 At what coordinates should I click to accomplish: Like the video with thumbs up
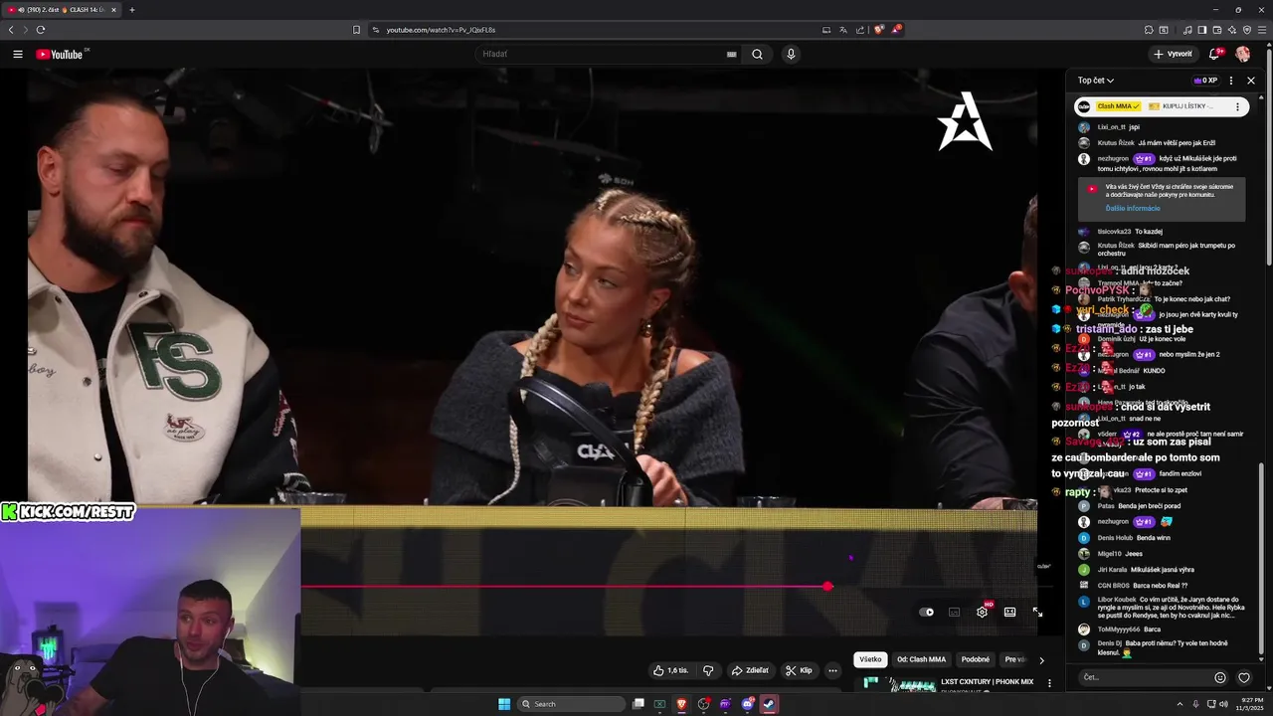[x=670, y=670]
